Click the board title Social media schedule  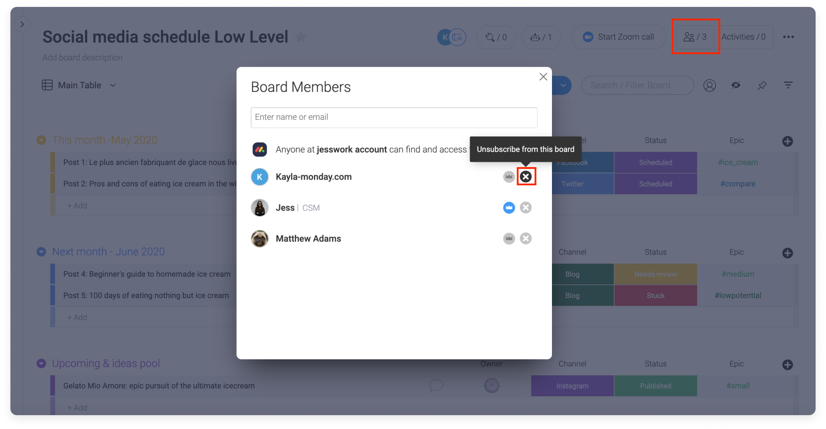click(x=165, y=37)
